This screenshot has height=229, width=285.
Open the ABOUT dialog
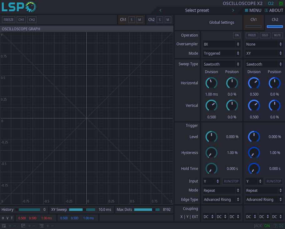click(274, 10)
